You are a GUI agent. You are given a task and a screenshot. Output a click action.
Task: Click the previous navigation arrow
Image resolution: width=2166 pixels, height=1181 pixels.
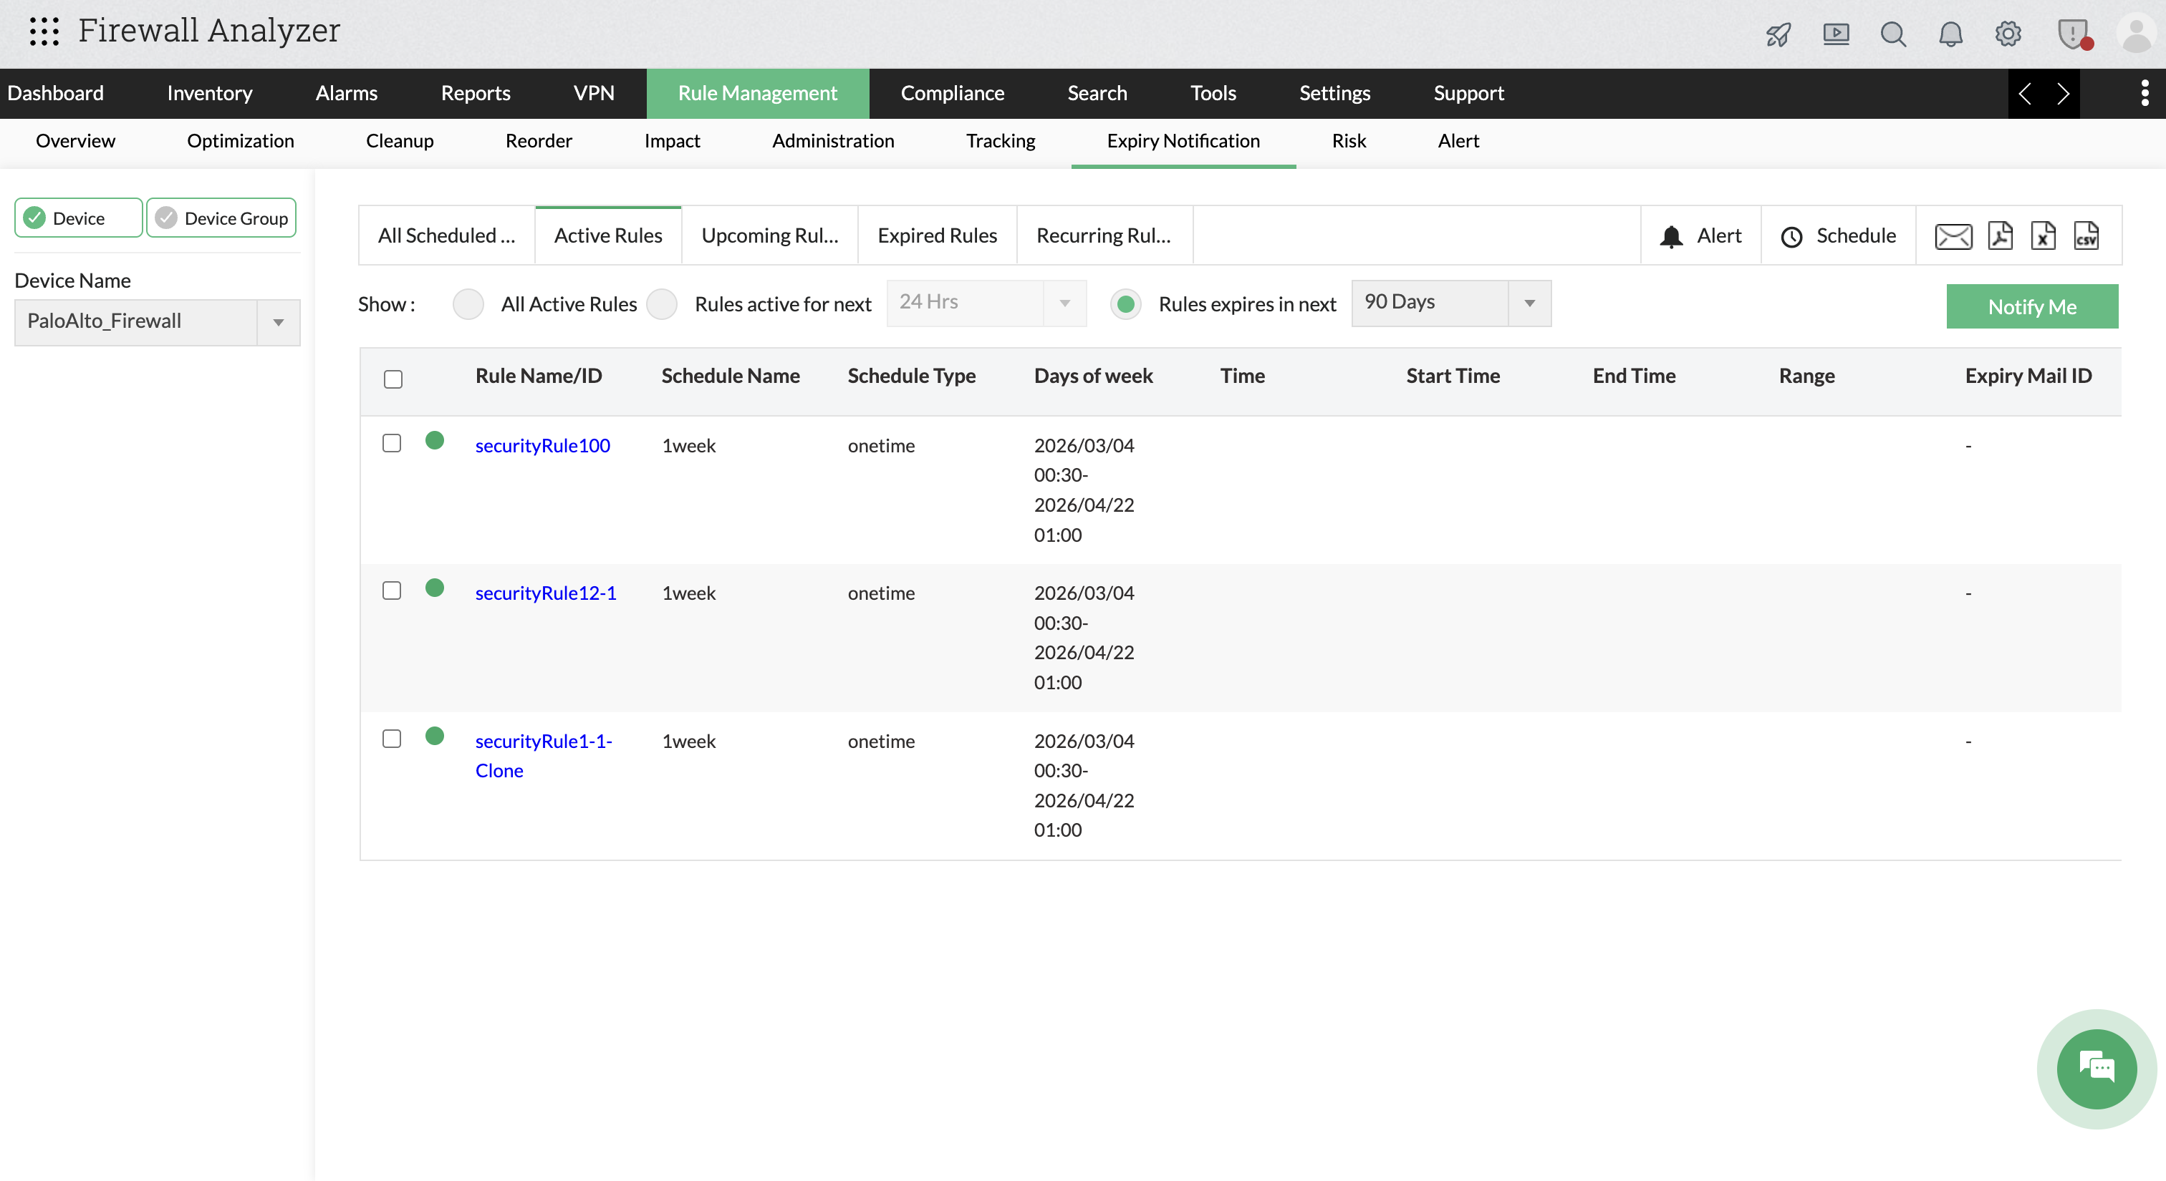coord(2026,93)
